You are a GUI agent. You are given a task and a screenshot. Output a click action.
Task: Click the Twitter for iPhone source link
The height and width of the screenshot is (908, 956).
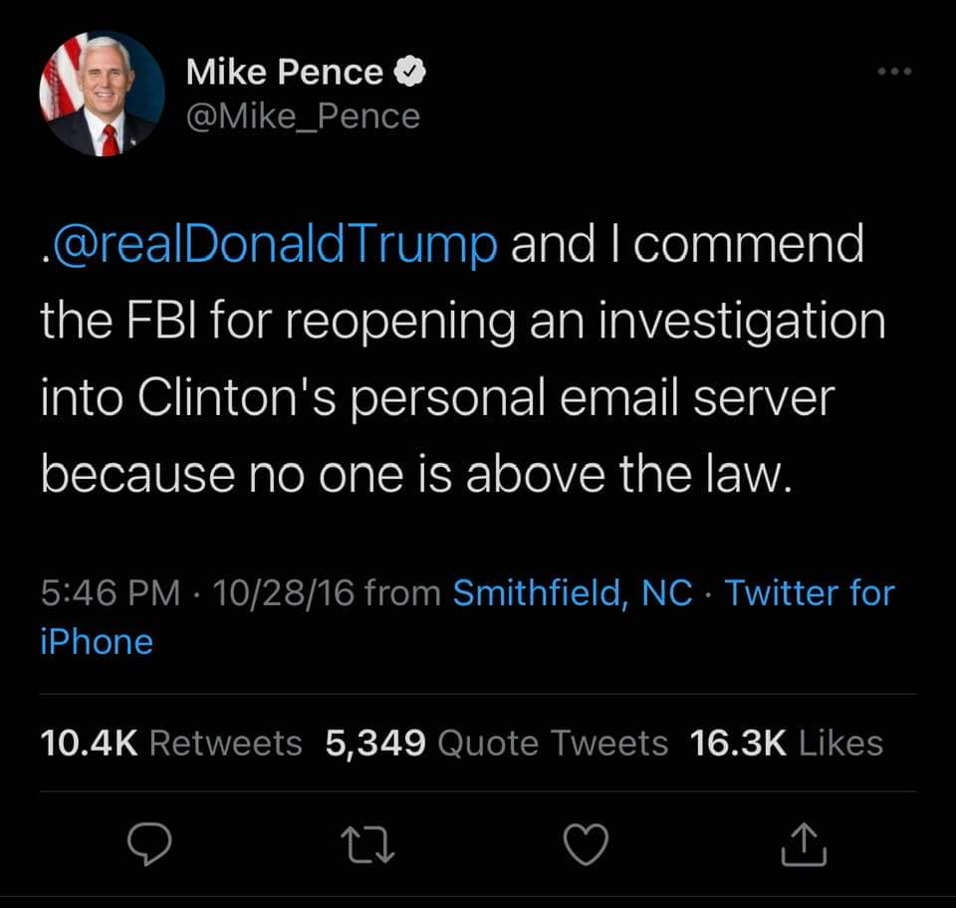click(x=809, y=593)
